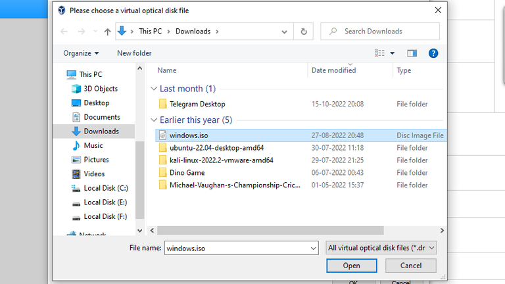The height and width of the screenshot is (284, 505).
Task: Select the kali-linux-2022.2-vmware-amd64 folder
Action: click(x=221, y=160)
